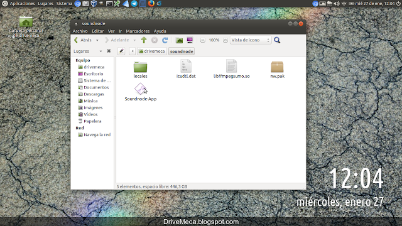Click the 100% zoom level label
Screen dimensions: 402x226
pos(214,40)
